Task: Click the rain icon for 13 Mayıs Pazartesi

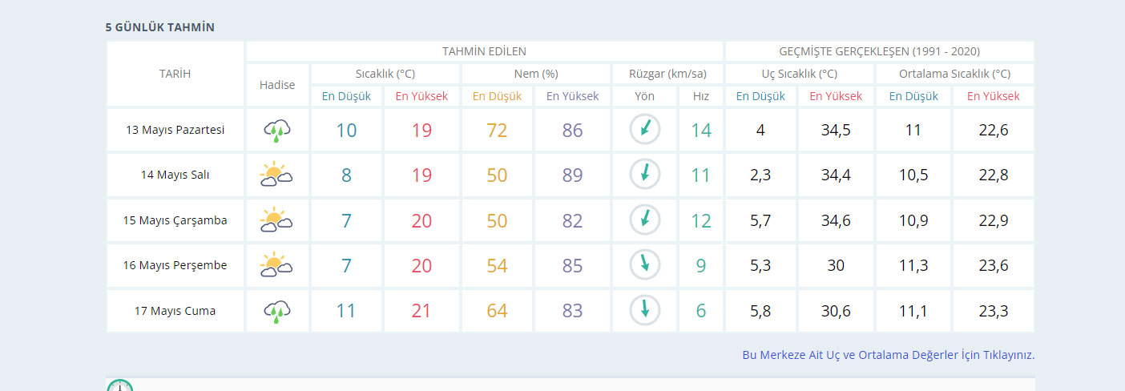Action: click(276, 130)
